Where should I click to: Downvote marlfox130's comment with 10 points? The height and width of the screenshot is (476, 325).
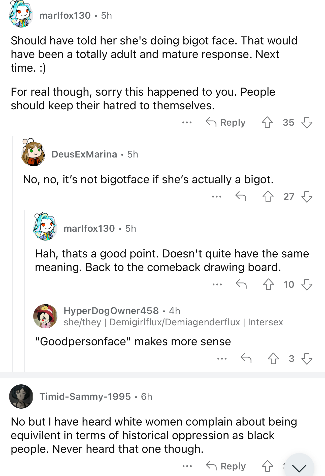[307, 284]
